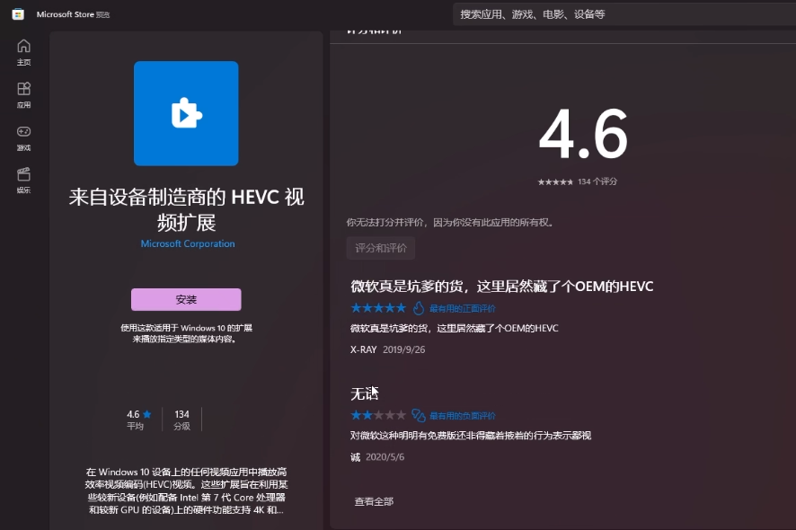Open the Microsoft Corporation publisher link
The width and height of the screenshot is (796, 530).
188,243
